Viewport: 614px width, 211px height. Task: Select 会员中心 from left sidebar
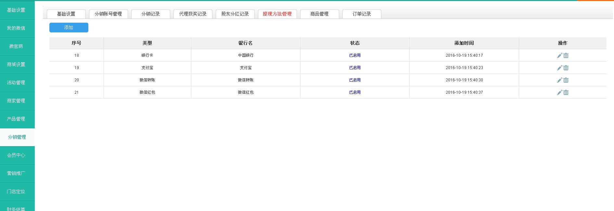click(16, 155)
